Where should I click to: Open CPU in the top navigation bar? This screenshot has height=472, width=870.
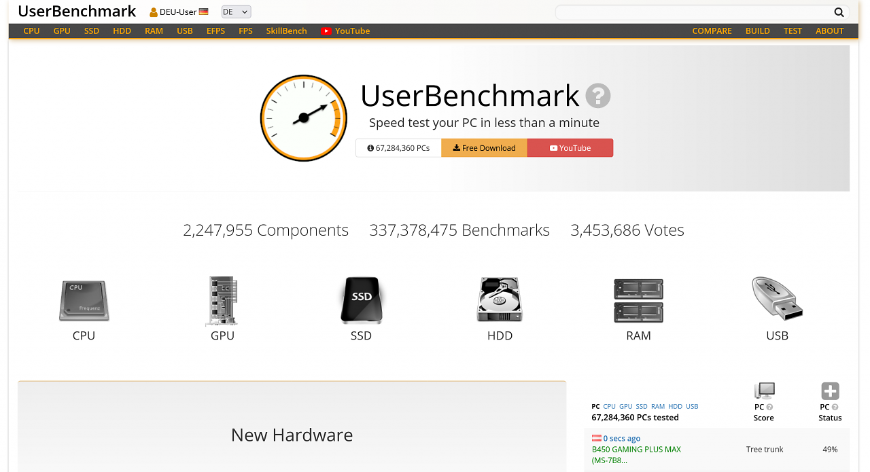(x=31, y=31)
